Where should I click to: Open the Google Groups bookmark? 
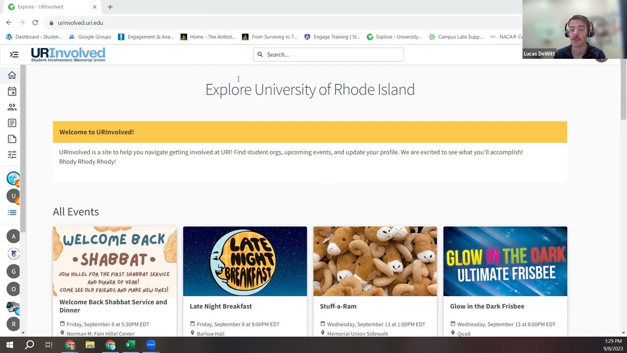click(x=90, y=37)
